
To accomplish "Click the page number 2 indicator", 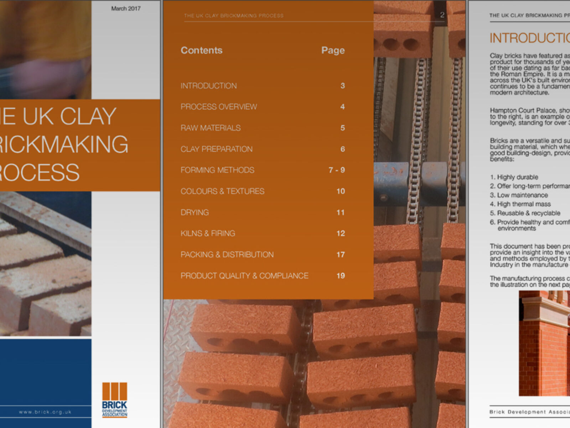I will (442, 15).
